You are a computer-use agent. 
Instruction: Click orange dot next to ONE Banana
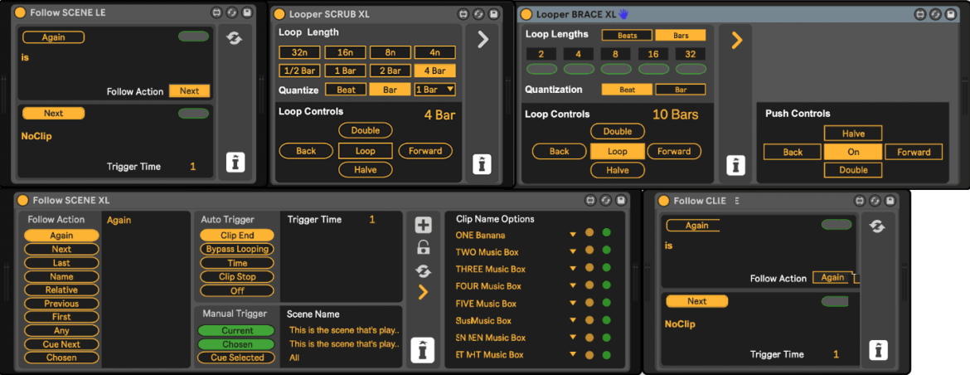pyautogui.click(x=589, y=233)
